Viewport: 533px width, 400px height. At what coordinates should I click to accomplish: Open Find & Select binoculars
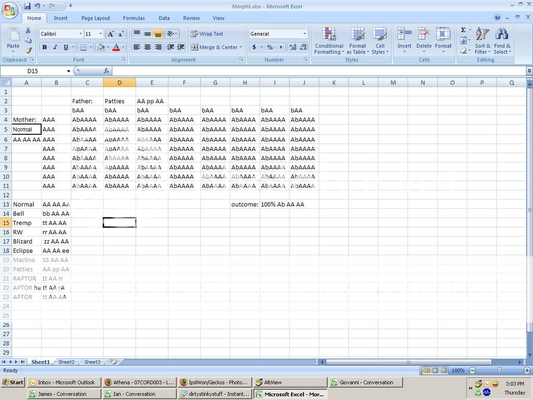point(502,41)
